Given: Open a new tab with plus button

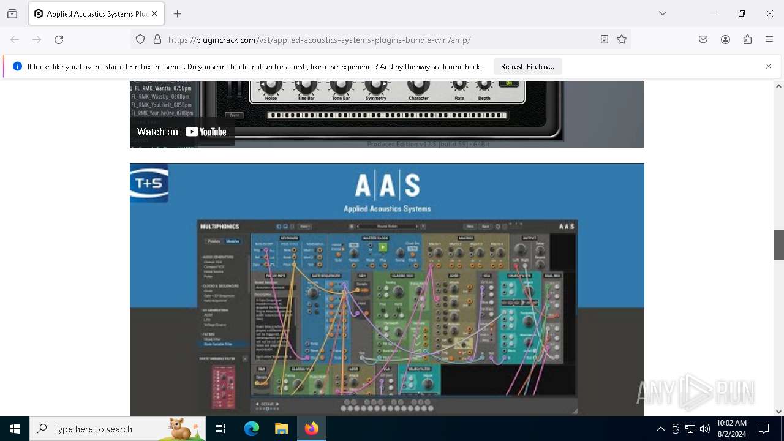Looking at the screenshot, I should point(178,13).
